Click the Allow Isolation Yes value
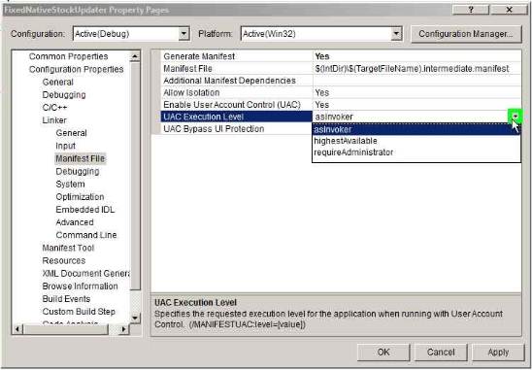The width and height of the screenshot is (532, 370). [322, 92]
